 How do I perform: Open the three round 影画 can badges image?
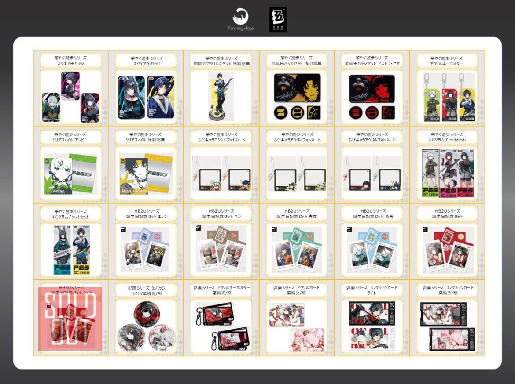[146, 326]
